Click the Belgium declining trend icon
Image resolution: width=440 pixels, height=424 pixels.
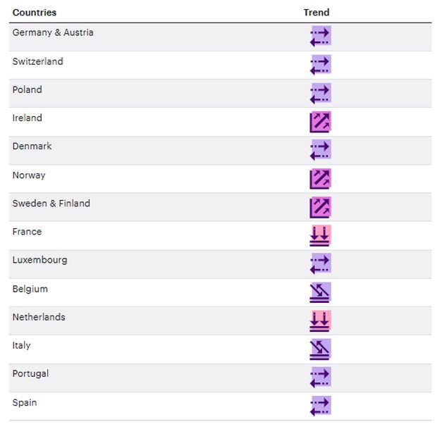[320, 292]
